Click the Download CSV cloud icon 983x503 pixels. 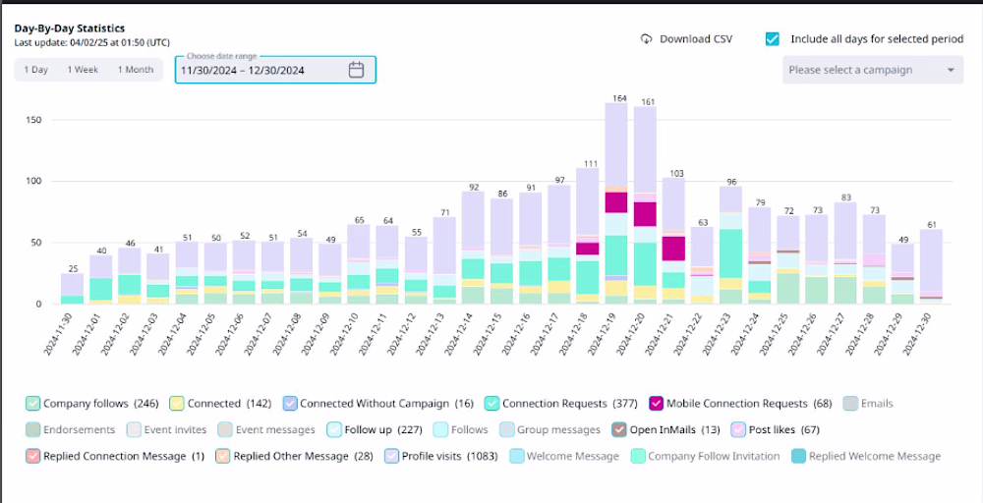(x=647, y=39)
